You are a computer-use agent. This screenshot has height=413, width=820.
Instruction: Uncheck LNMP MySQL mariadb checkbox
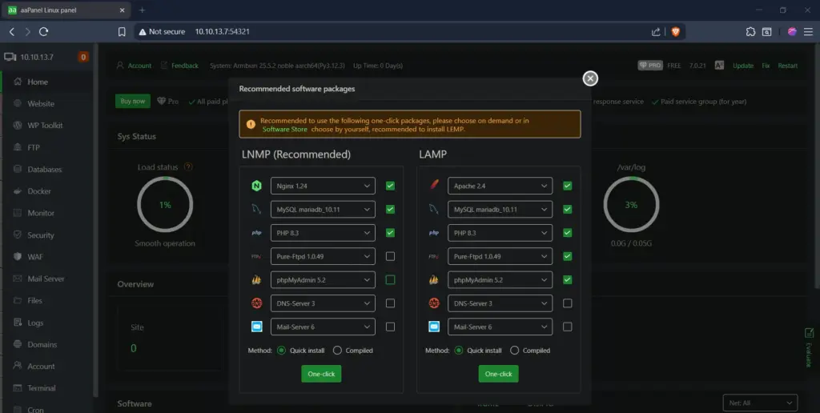tap(390, 209)
